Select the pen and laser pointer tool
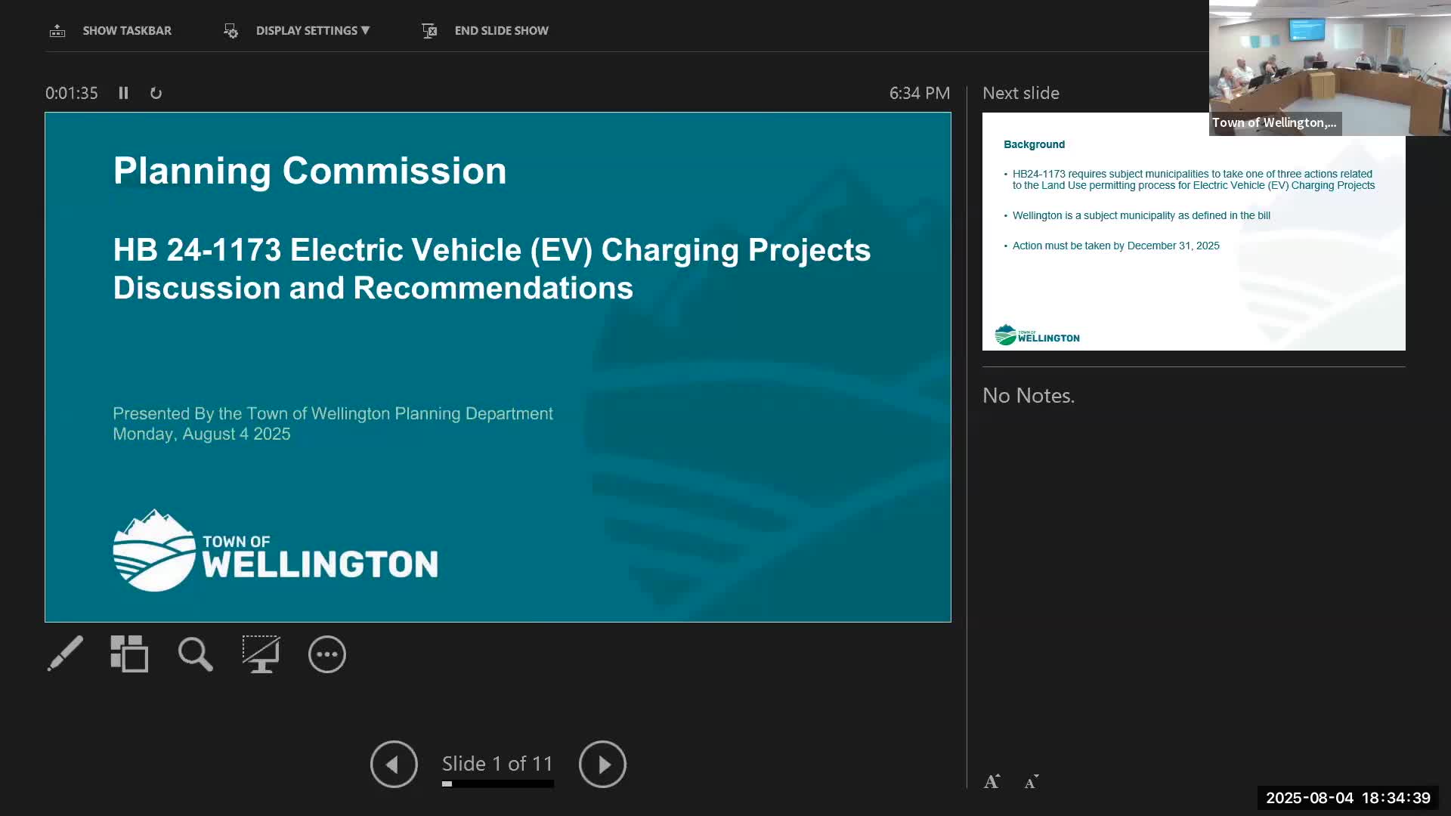Screen dimensions: 1451x816 coord(65,654)
